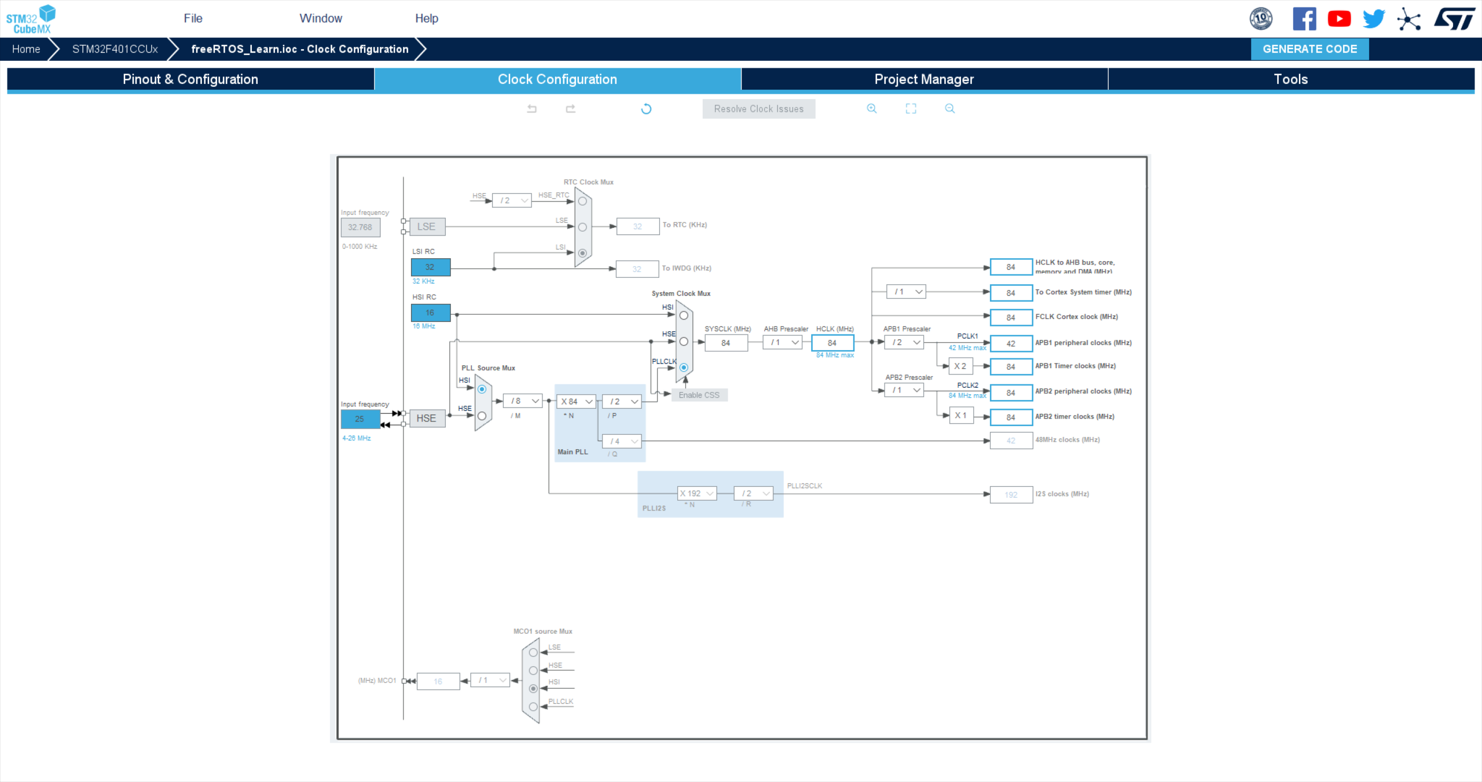Open the MCO1 /1 divider dropdown
The height and width of the screenshot is (782, 1482).
coord(490,680)
